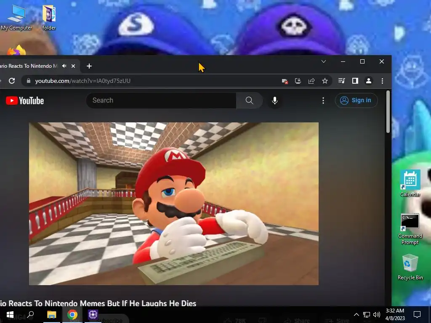This screenshot has height=323, width=431.
Task: Select the folder desktop icon
Action: [49, 18]
